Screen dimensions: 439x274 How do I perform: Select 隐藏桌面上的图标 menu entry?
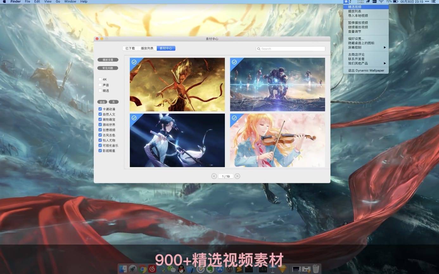point(366,43)
